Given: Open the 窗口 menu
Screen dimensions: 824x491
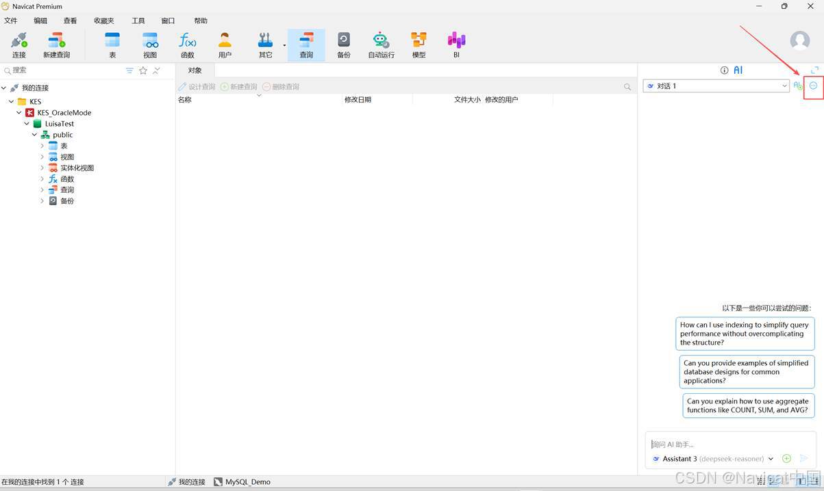Looking at the screenshot, I should coord(168,21).
